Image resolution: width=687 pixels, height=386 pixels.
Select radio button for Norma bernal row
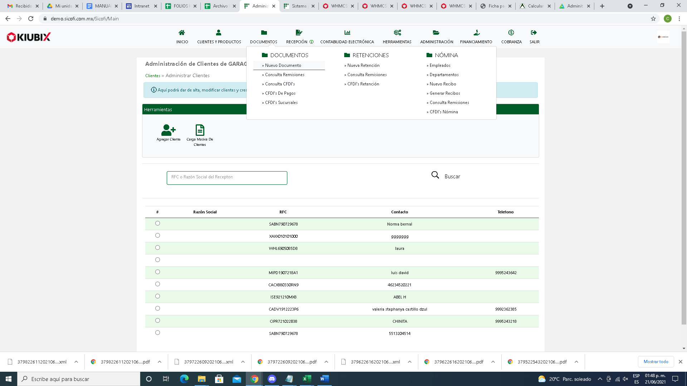point(157,223)
